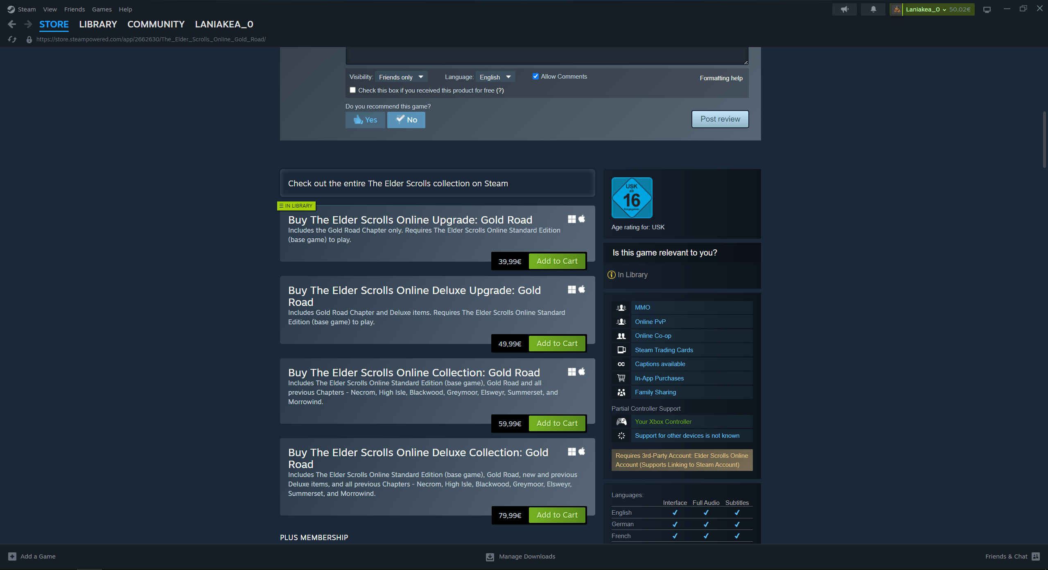Click the Xbox controller gamepad icon
This screenshot has height=570, width=1048.
click(621, 422)
